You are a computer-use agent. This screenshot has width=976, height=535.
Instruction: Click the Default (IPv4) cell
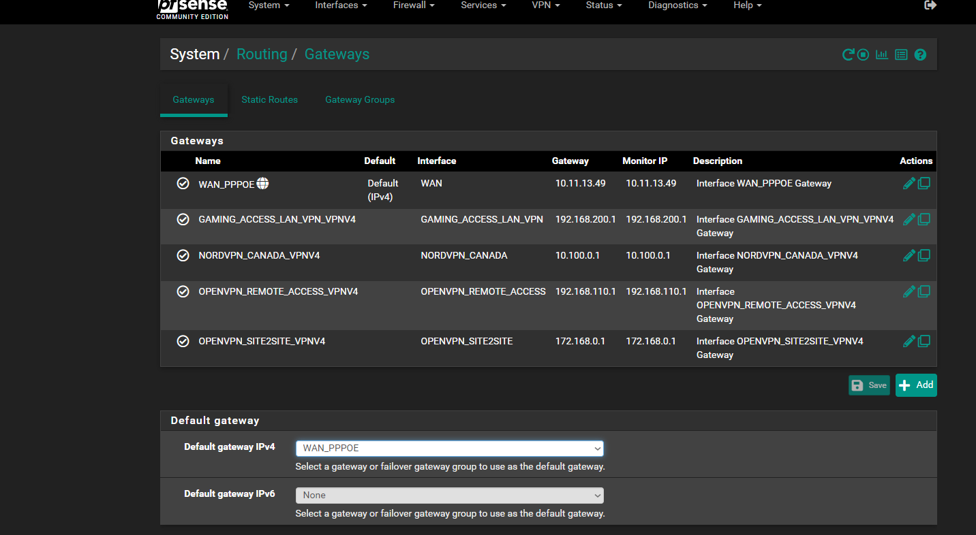(383, 190)
